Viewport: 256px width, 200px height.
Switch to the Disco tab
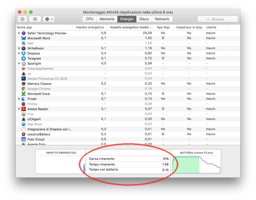(144, 19)
